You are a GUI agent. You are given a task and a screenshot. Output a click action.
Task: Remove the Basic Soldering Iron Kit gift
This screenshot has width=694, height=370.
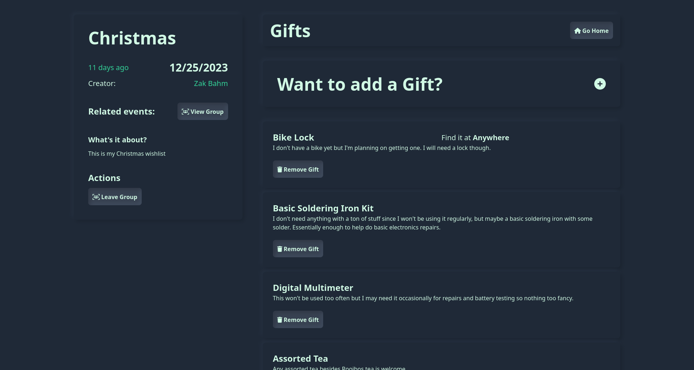point(298,249)
